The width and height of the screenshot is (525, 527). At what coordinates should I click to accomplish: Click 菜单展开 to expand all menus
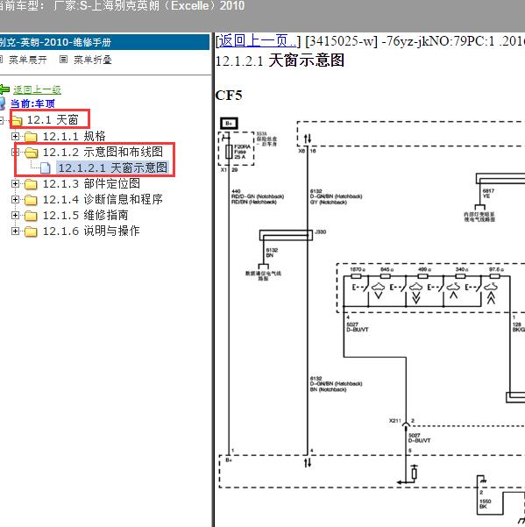tap(27, 61)
